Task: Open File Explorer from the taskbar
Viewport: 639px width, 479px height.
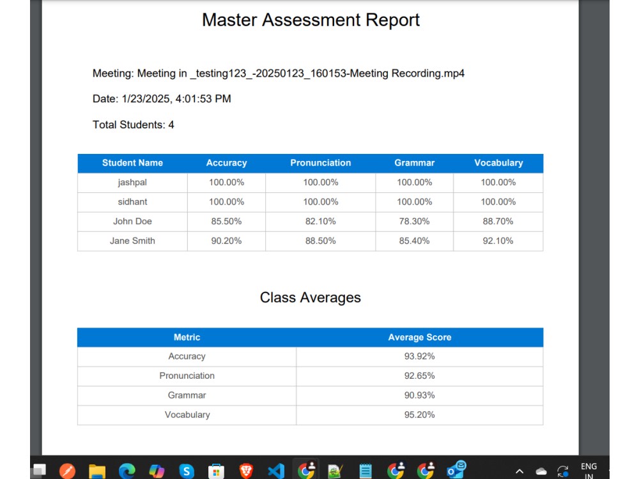Action: tap(97, 471)
